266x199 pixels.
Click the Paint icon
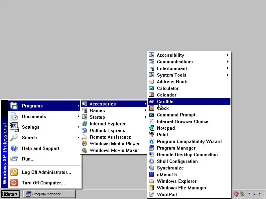pos(152,135)
